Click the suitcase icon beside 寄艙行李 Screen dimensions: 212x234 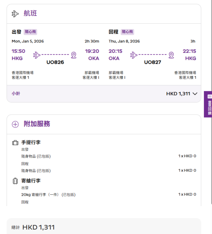(15, 181)
